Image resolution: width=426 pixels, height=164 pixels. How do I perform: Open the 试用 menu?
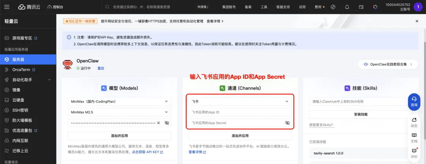(x=302, y=7)
